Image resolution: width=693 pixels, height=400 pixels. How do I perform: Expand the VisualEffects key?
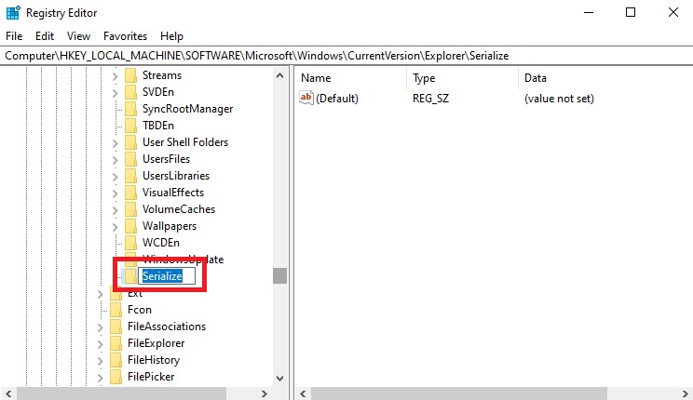pyautogui.click(x=115, y=193)
